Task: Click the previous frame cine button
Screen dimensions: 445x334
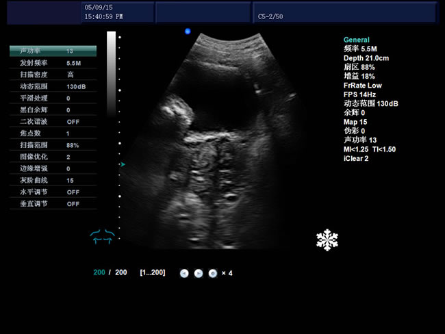Action: 184,273
